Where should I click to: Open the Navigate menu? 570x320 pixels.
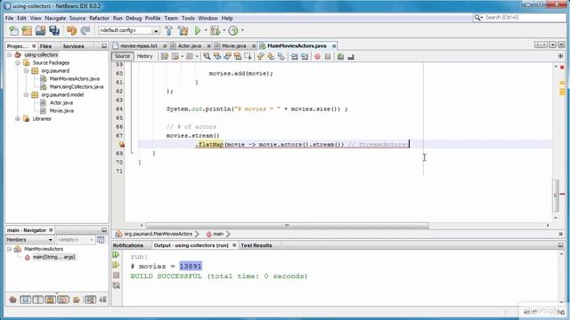pyautogui.click(x=55, y=18)
